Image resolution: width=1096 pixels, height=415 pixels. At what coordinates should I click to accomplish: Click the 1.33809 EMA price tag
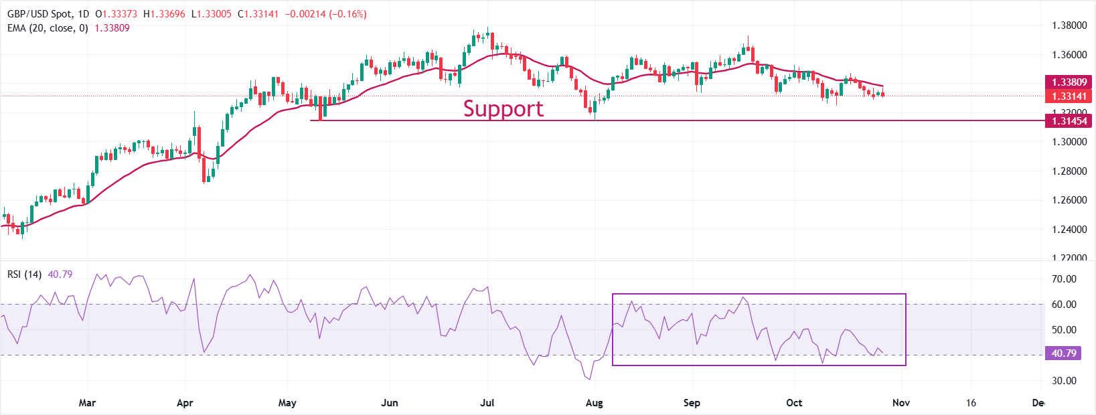click(x=1069, y=82)
